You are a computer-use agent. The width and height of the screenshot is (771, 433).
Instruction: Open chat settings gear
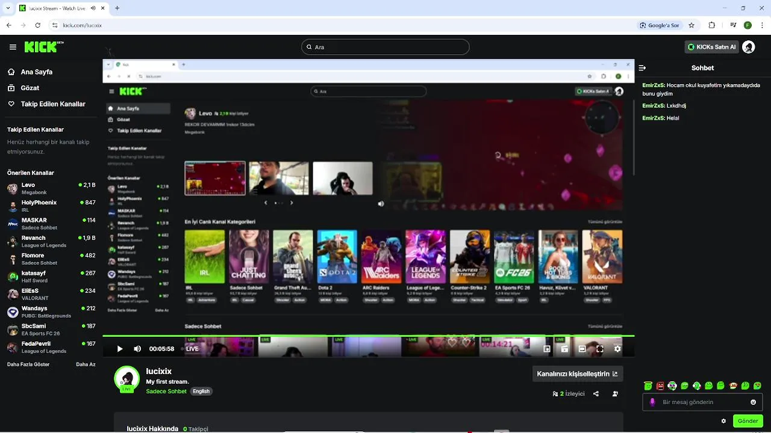click(723, 421)
